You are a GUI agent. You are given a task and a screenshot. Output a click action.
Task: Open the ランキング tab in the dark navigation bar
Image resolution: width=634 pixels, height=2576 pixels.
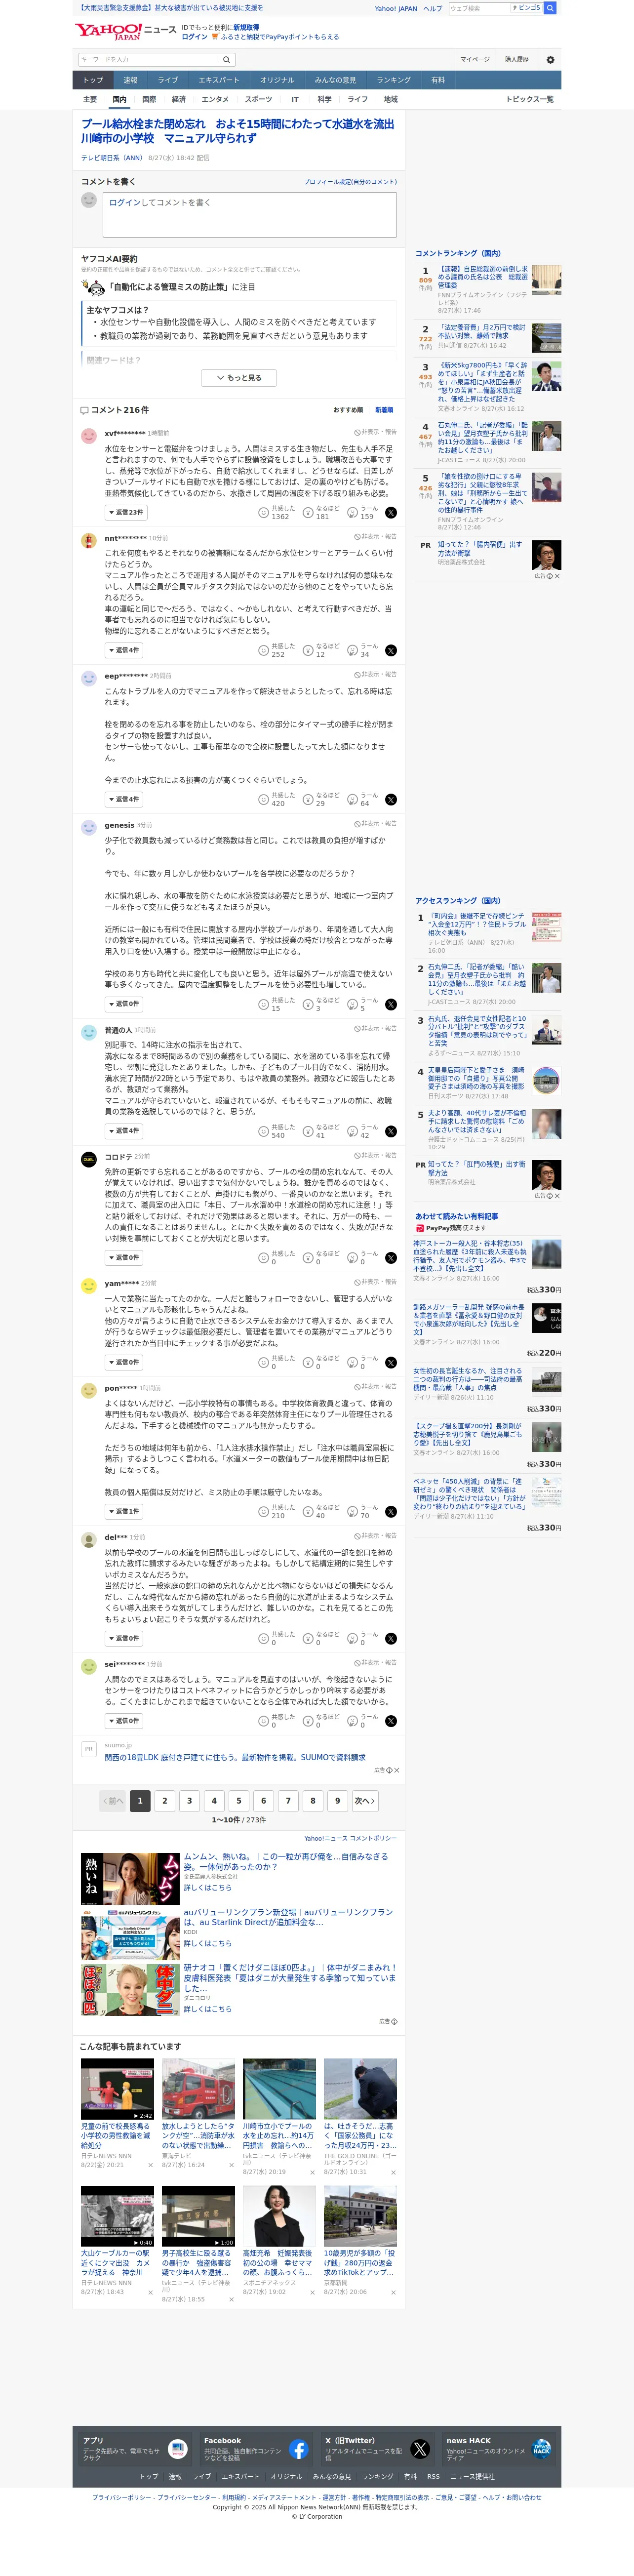[x=394, y=80]
